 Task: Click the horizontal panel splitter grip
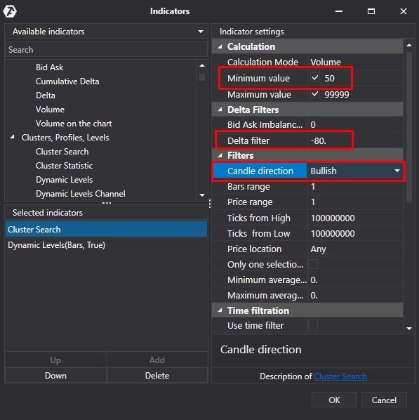(106, 203)
